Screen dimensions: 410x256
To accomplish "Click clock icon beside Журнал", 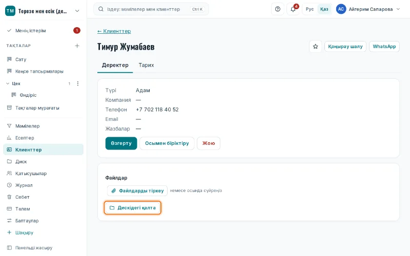I will click(x=9, y=185).
